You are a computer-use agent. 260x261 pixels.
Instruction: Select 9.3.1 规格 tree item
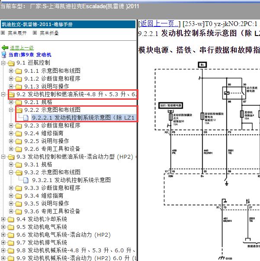click(x=38, y=165)
